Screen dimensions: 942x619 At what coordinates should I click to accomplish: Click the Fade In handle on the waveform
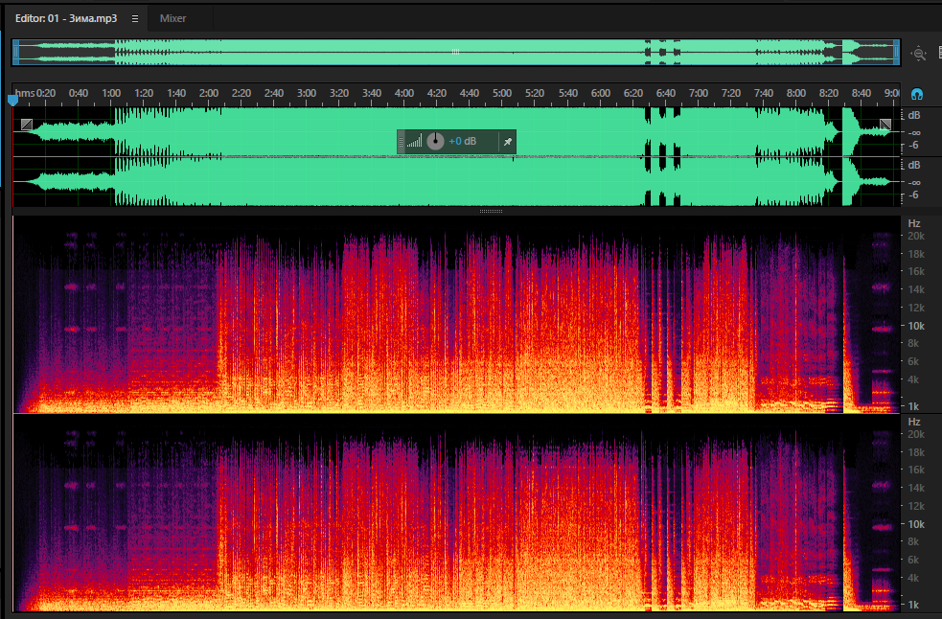(x=27, y=125)
